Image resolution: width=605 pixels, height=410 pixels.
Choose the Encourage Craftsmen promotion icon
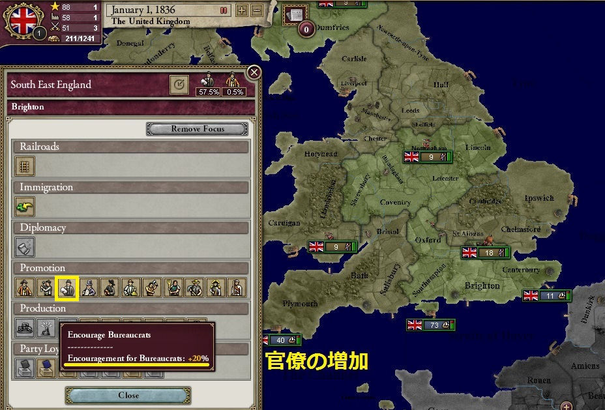coord(153,288)
